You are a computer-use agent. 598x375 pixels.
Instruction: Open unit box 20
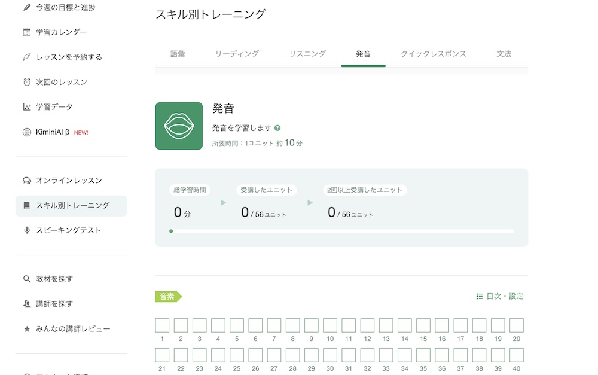517,325
